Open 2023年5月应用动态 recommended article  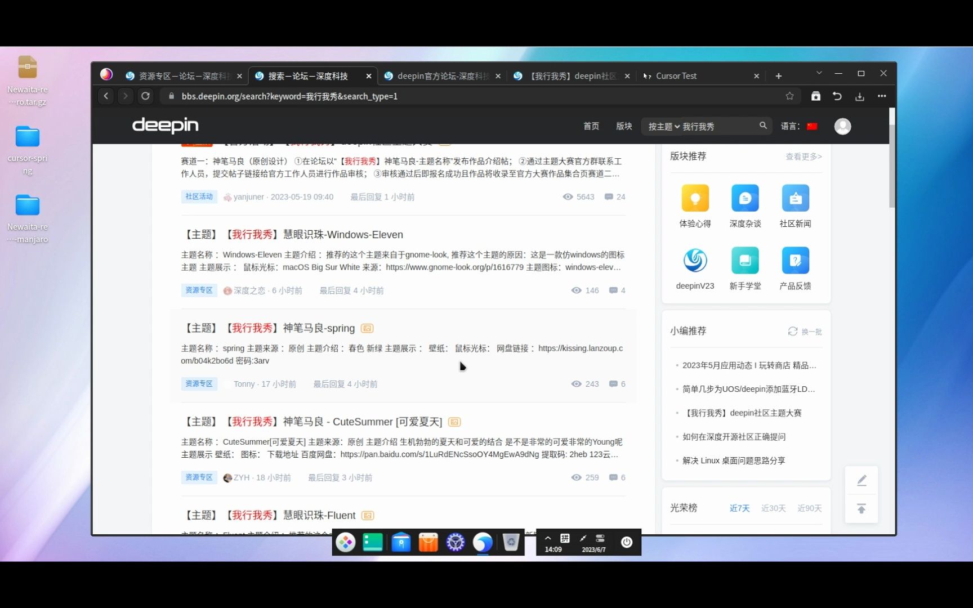coord(749,365)
